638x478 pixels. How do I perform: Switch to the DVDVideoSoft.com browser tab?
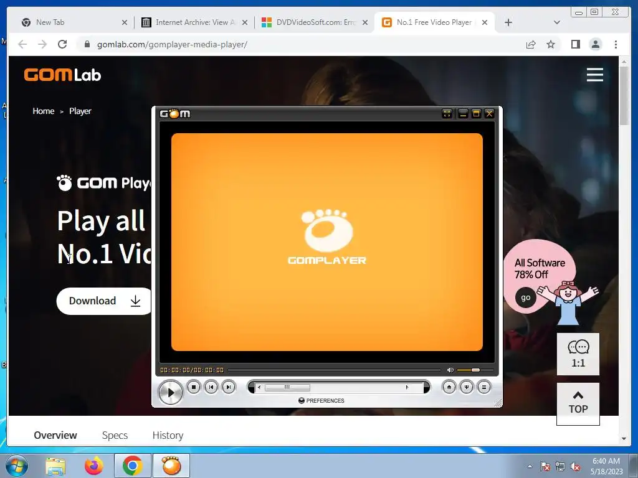(309, 22)
